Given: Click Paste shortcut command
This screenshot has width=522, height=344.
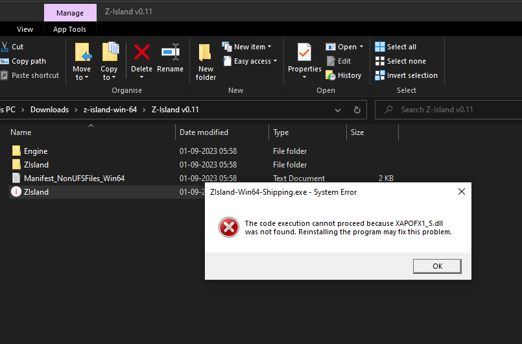Looking at the screenshot, I should 30,75.
